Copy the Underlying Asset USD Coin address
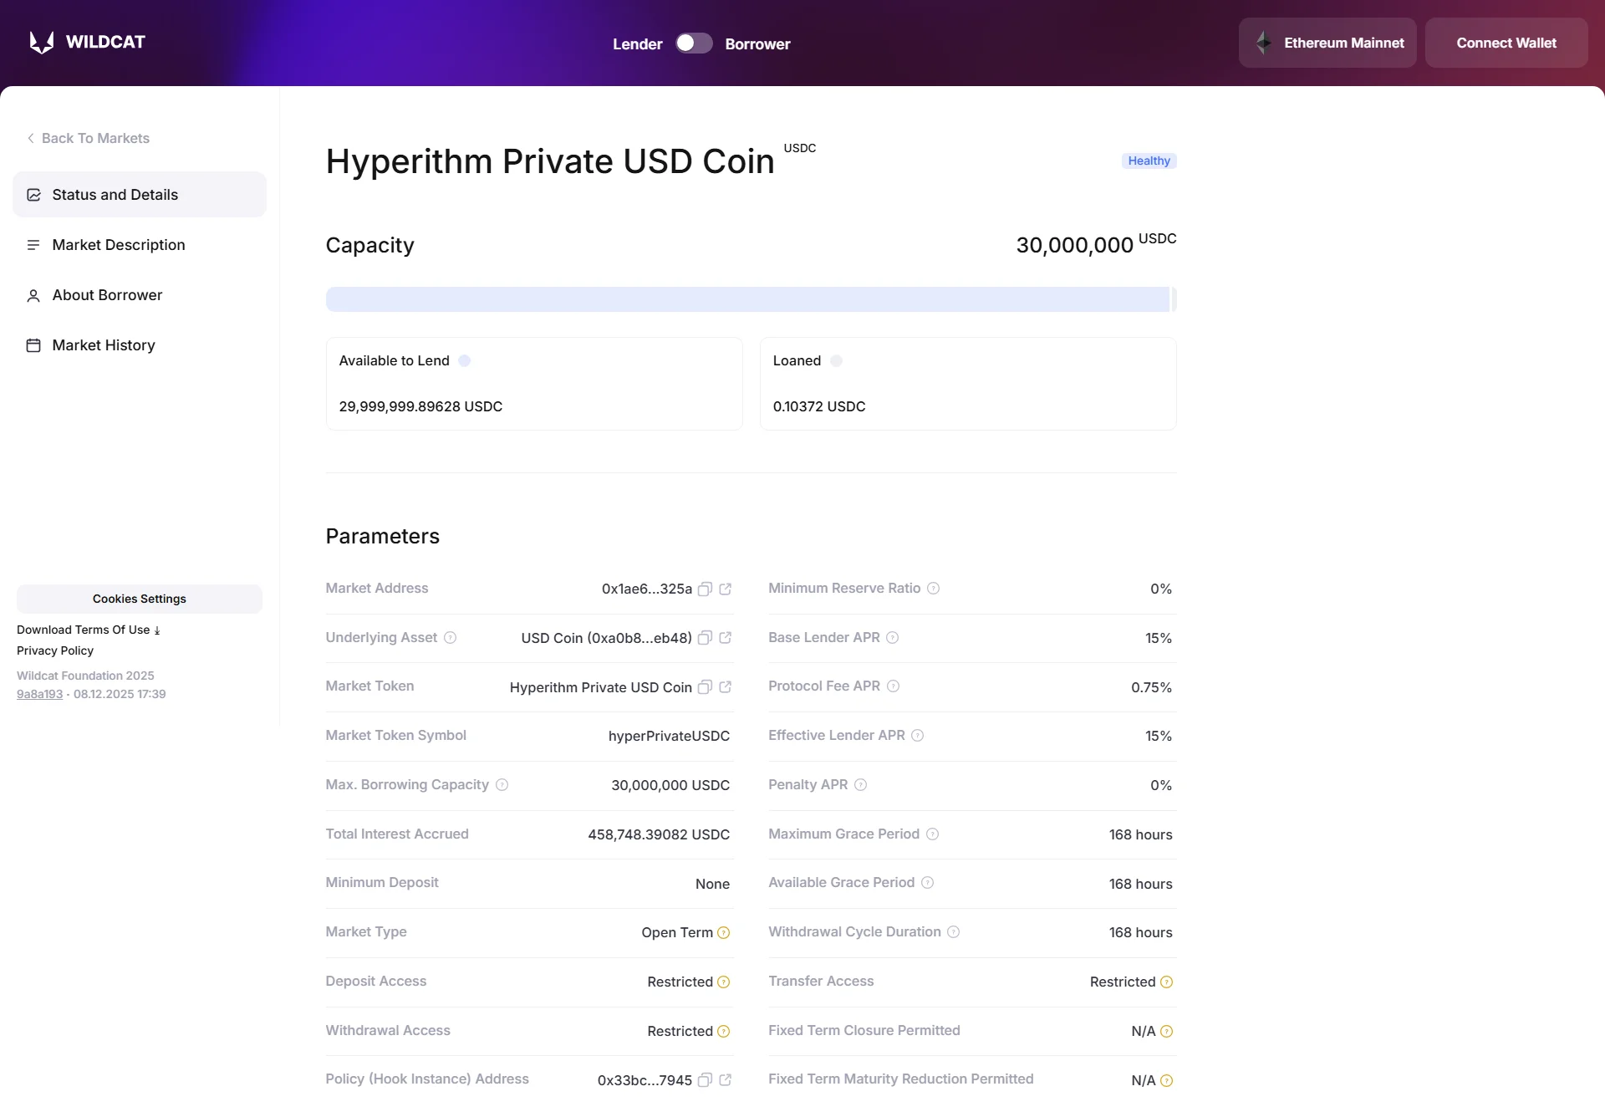The height and width of the screenshot is (1117, 1605). coord(705,638)
